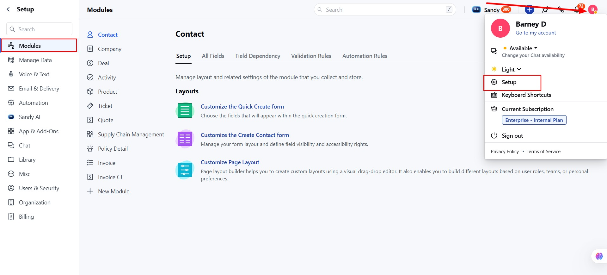This screenshot has width=607, height=275.
Task: Switch to the Field Dependency tab
Action: [x=258, y=56]
